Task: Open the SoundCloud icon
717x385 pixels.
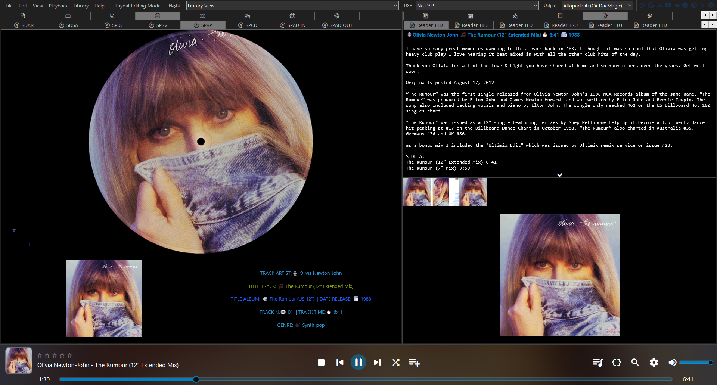Action: coord(677,5)
